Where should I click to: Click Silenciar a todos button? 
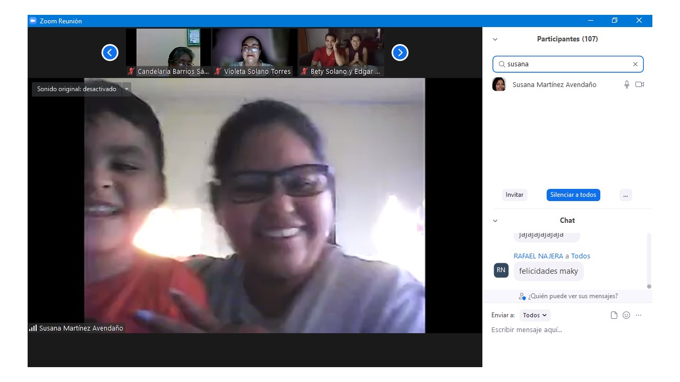[573, 195]
